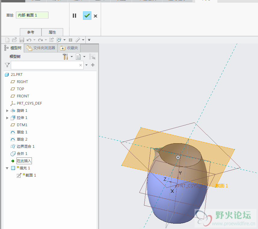258x229 pixels.
Task: Select the FRONT datum plane
Action: pyautogui.click(x=23, y=96)
